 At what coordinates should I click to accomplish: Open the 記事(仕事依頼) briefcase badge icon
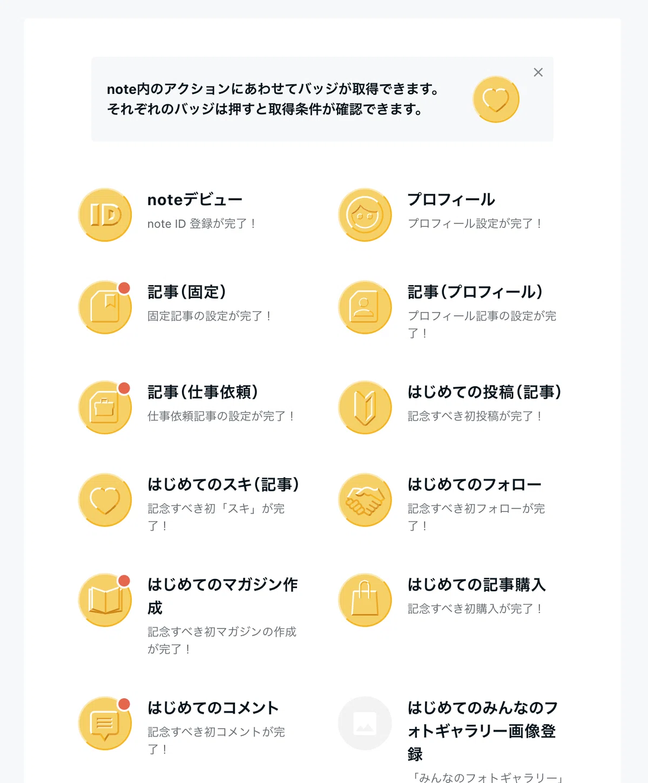coord(105,408)
